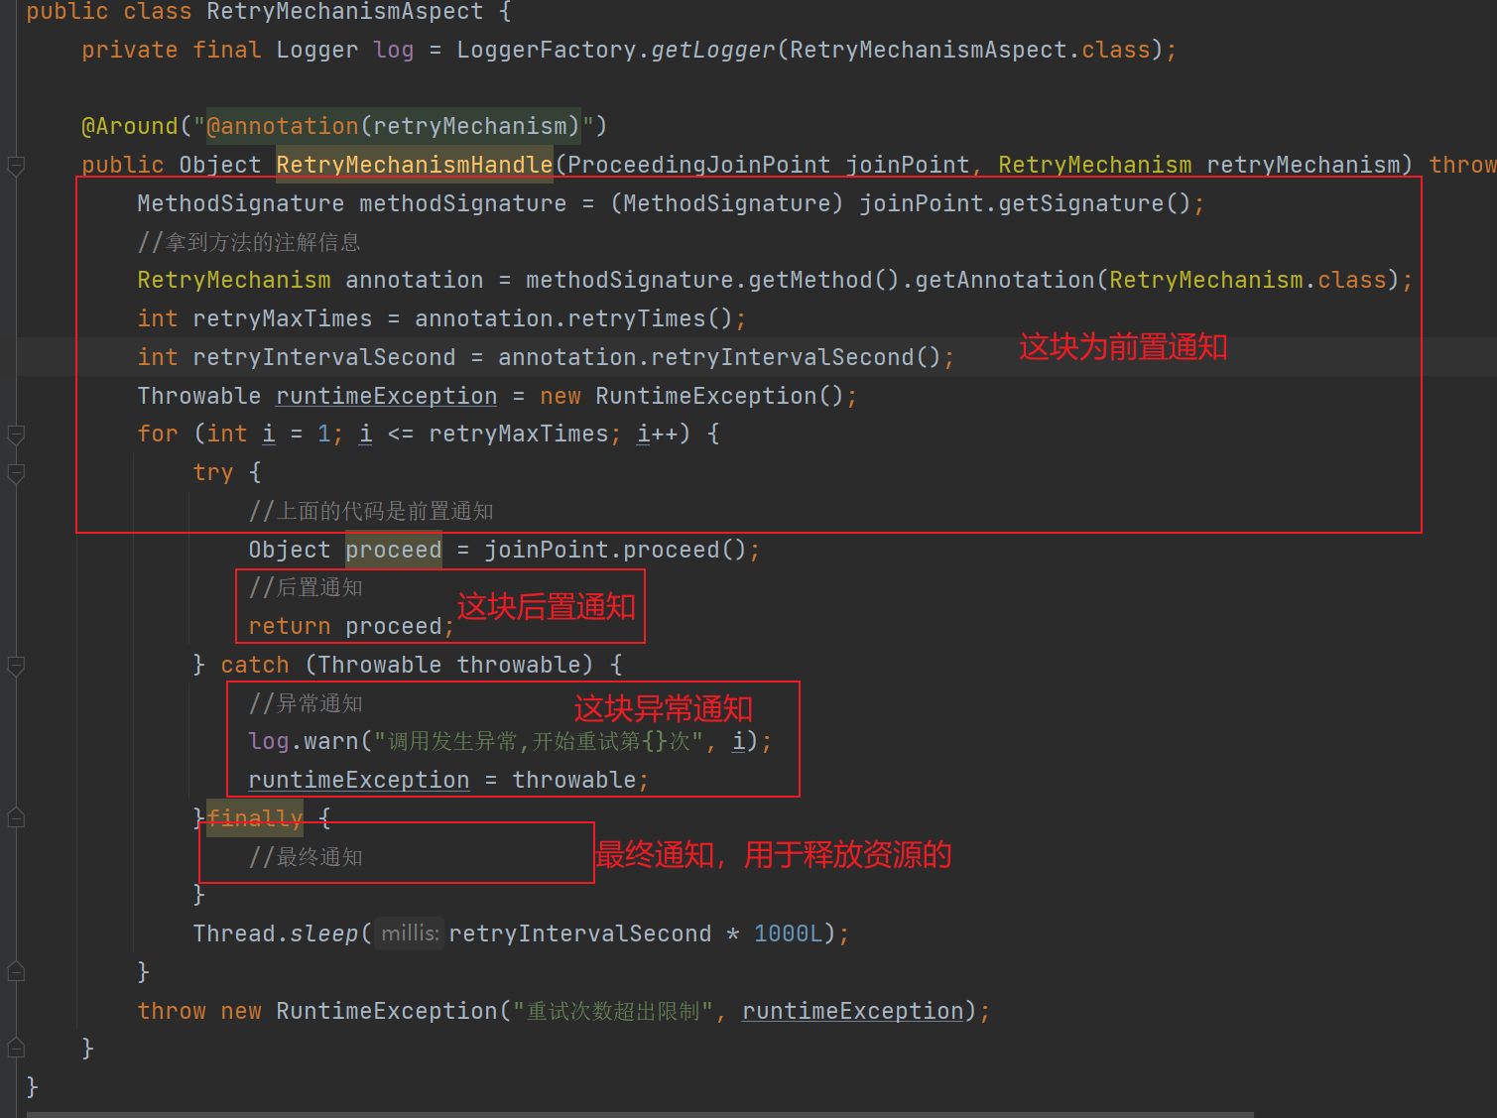Click the comment '//最终通知'

pos(306,857)
